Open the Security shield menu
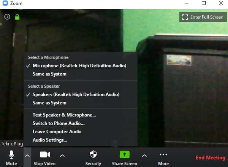This screenshot has height=167, width=228. [x=93, y=158]
